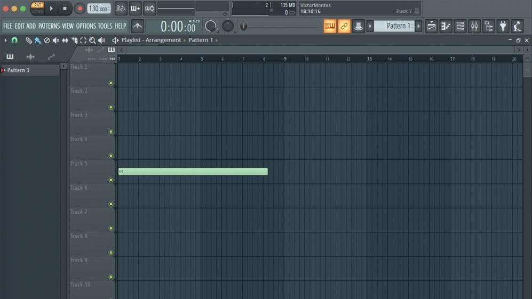Toggle the green mute light on Track 5
Image resolution: width=532 pixels, height=299 pixels.
point(111,180)
